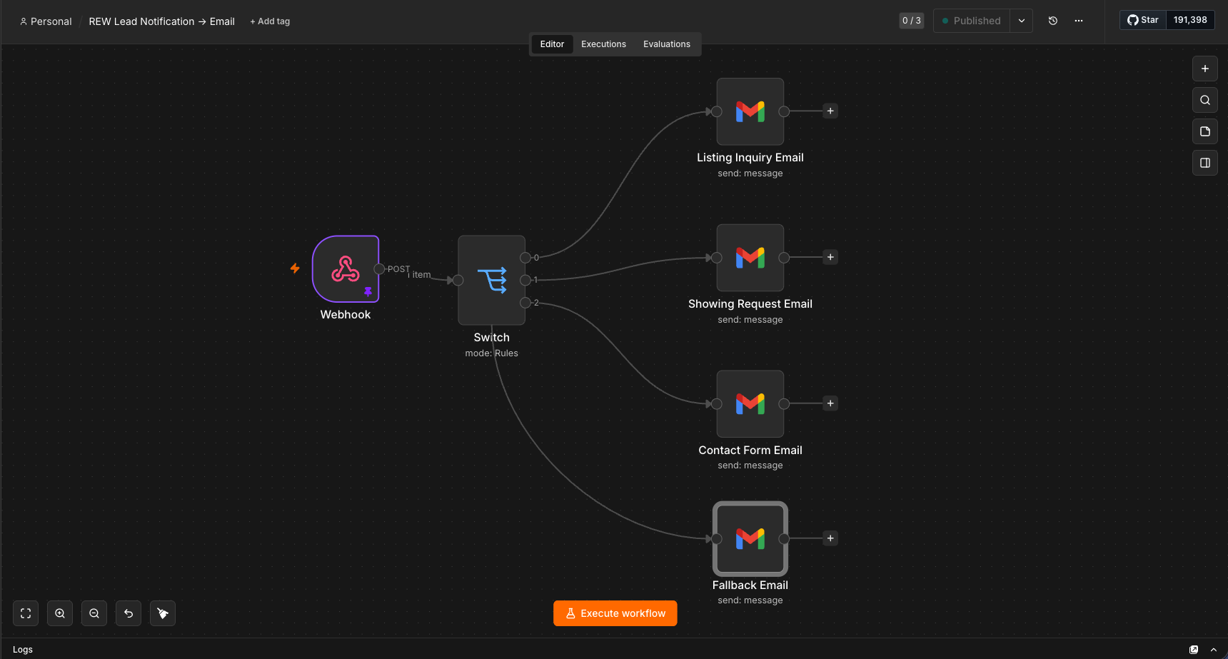
Task: Click the Listing Inquiry Email label
Action: (750, 158)
